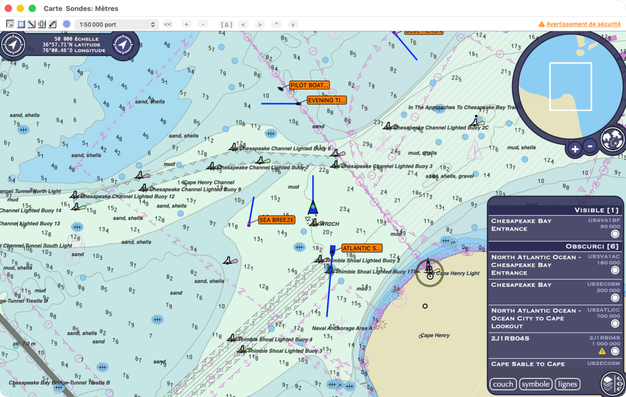This screenshot has width=626, height=397.
Task: Switch to the symbole tab
Action: tap(535, 384)
